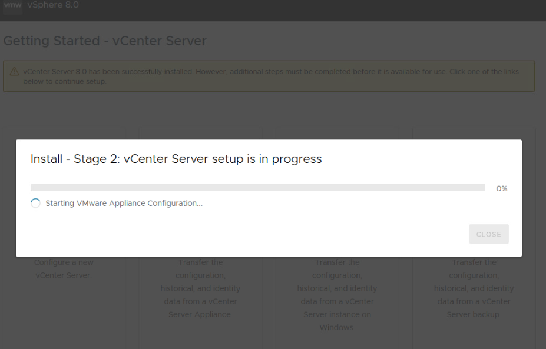
Task: Click the 0% completion label
Action: point(501,188)
